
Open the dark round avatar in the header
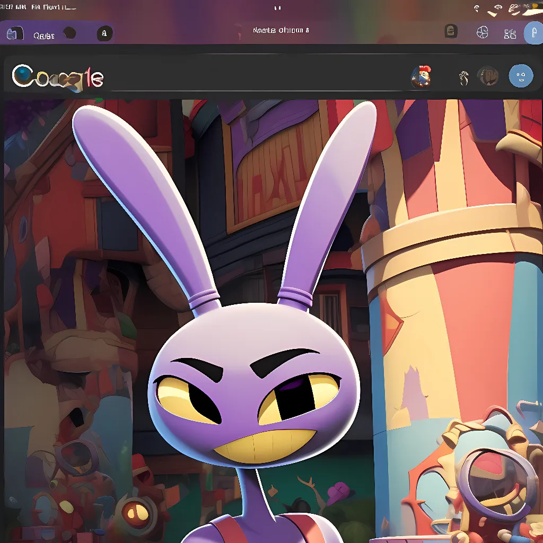click(x=488, y=76)
